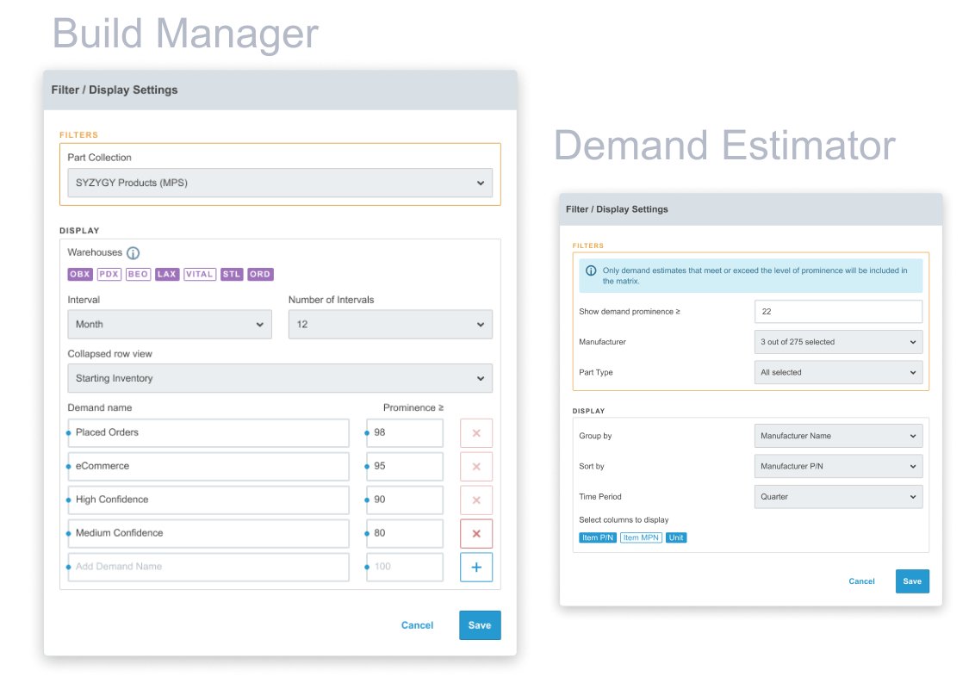Save the Build Manager settings
The width and height of the screenshot is (975, 677).
pyautogui.click(x=480, y=625)
